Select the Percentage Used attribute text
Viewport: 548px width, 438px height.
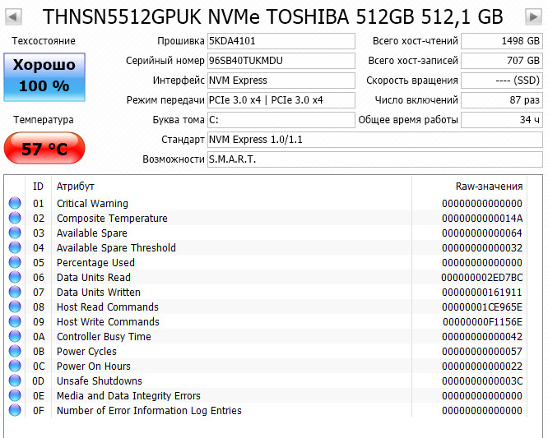(95, 263)
